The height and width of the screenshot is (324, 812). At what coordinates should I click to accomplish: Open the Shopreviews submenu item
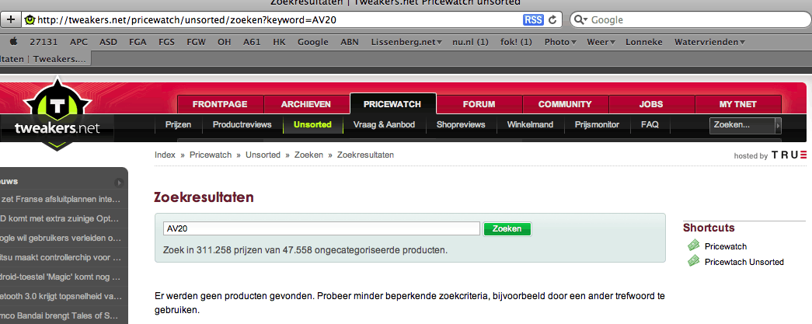coord(461,125)
